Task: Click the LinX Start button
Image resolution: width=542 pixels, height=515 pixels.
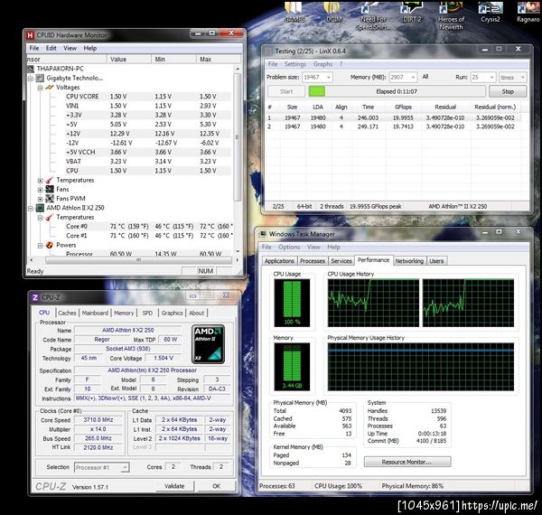Action: click(x=285, y=91)
